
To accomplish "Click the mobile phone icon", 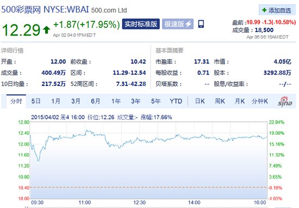I will click(201, 24).
